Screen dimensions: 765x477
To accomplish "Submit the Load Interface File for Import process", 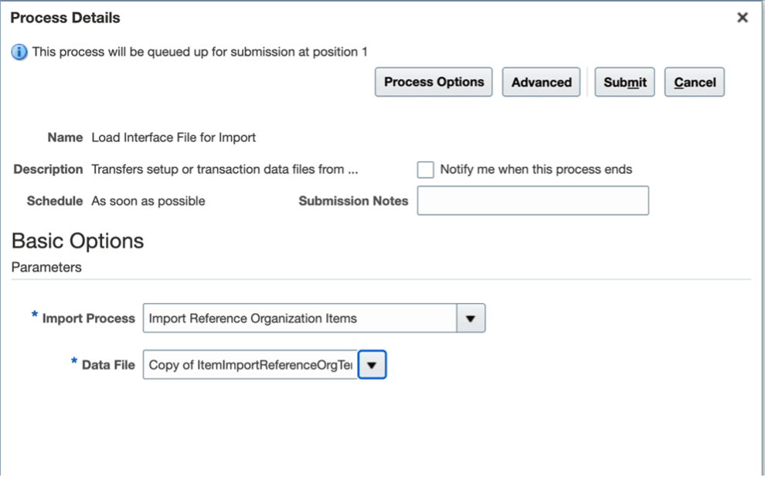I will [624, 82].
